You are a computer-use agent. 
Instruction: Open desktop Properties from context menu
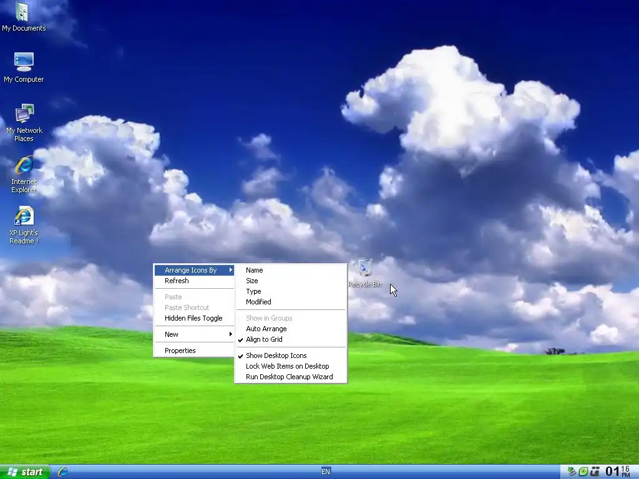pyautogui.click(x=194, y=351)
